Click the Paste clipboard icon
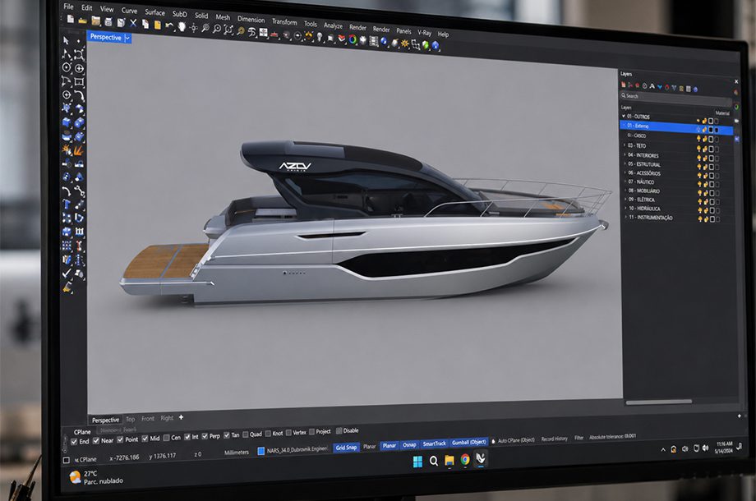Image resolution: width=756 pixels, height=501 pixels. click(158, 25)
